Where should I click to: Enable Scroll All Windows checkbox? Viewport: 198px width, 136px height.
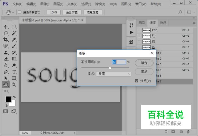(19, 12)
